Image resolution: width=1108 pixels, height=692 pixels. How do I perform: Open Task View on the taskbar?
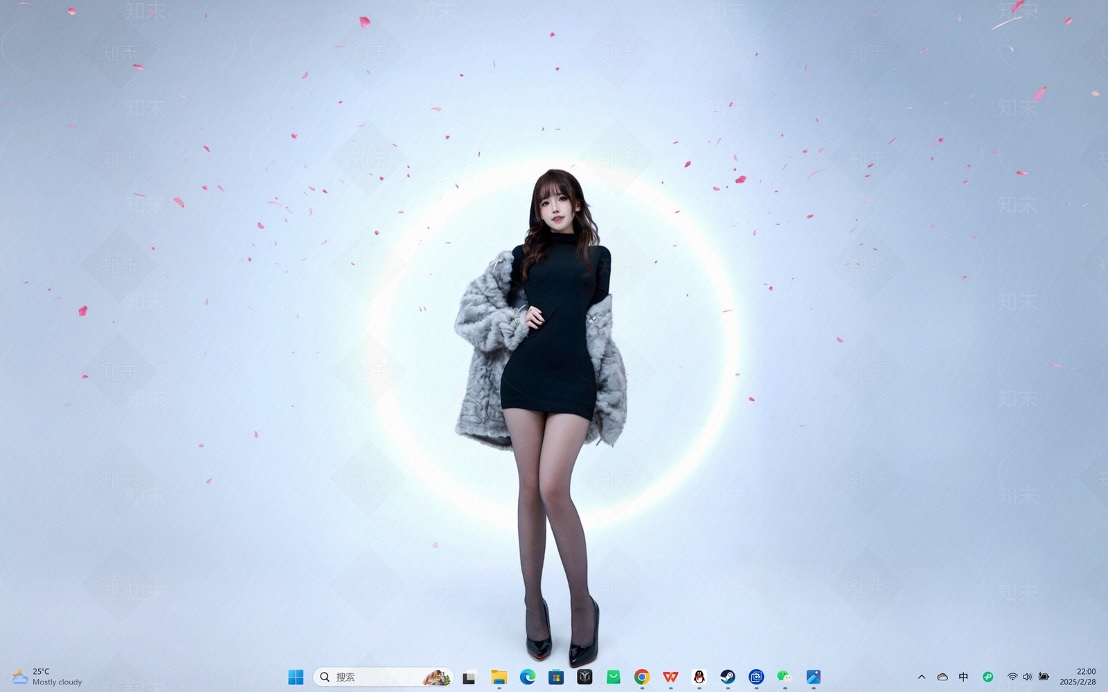click(x=470, y=677)
